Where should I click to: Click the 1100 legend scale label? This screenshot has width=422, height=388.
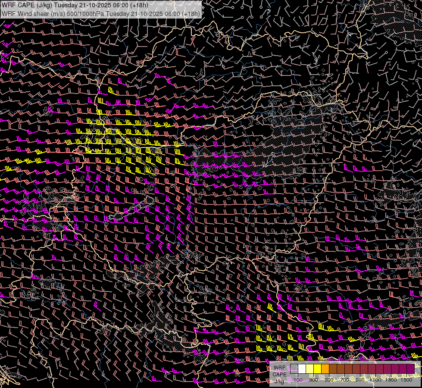tap(376, 380)
